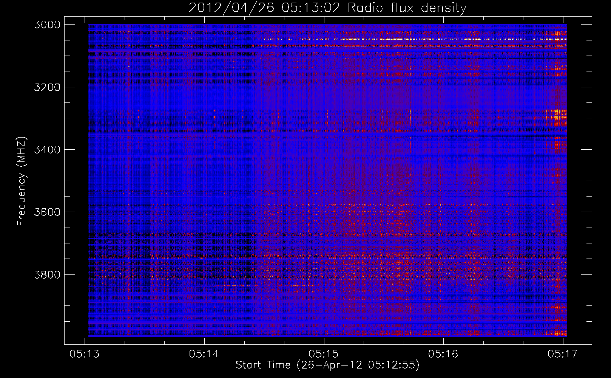
Task: Click the 05:14 time tick label
Action: coord(204,354)
